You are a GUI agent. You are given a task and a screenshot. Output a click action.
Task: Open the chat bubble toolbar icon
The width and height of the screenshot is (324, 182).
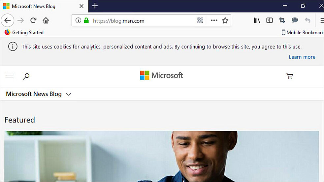[x=295, y=20]
